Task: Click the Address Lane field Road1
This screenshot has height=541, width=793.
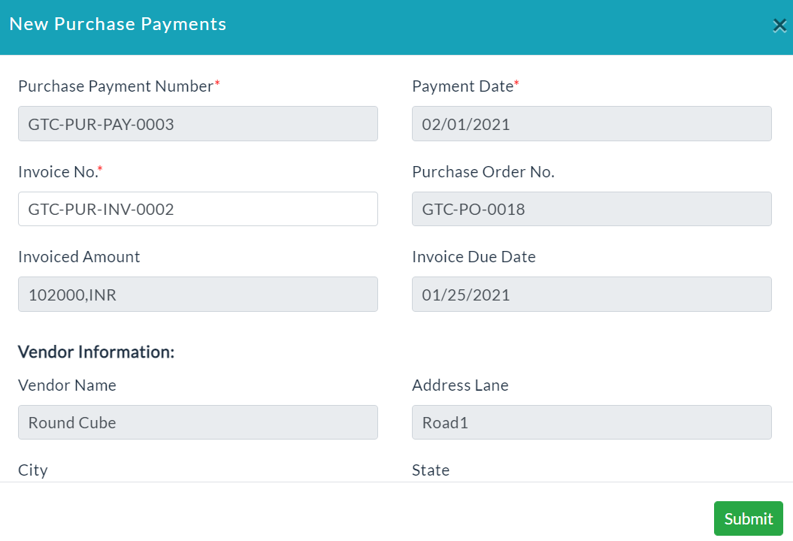Action: pos(592,422)
